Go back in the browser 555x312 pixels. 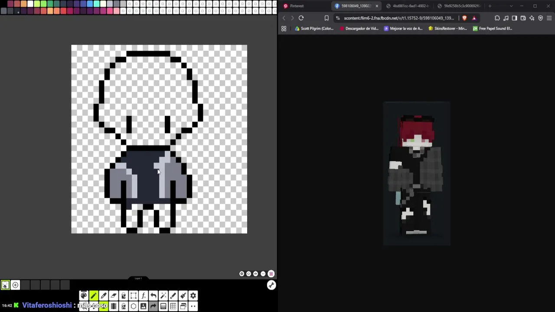click(x=284, y=18)
